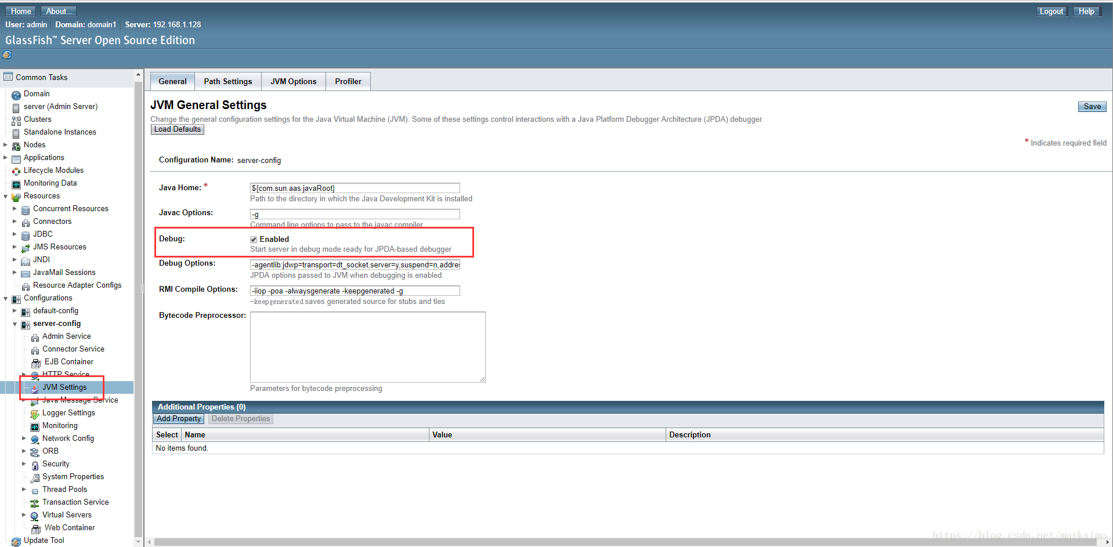Click the JVM Settings java icon
The height and width of the screenshot is (547, 1113).
(x=35, y=388)
